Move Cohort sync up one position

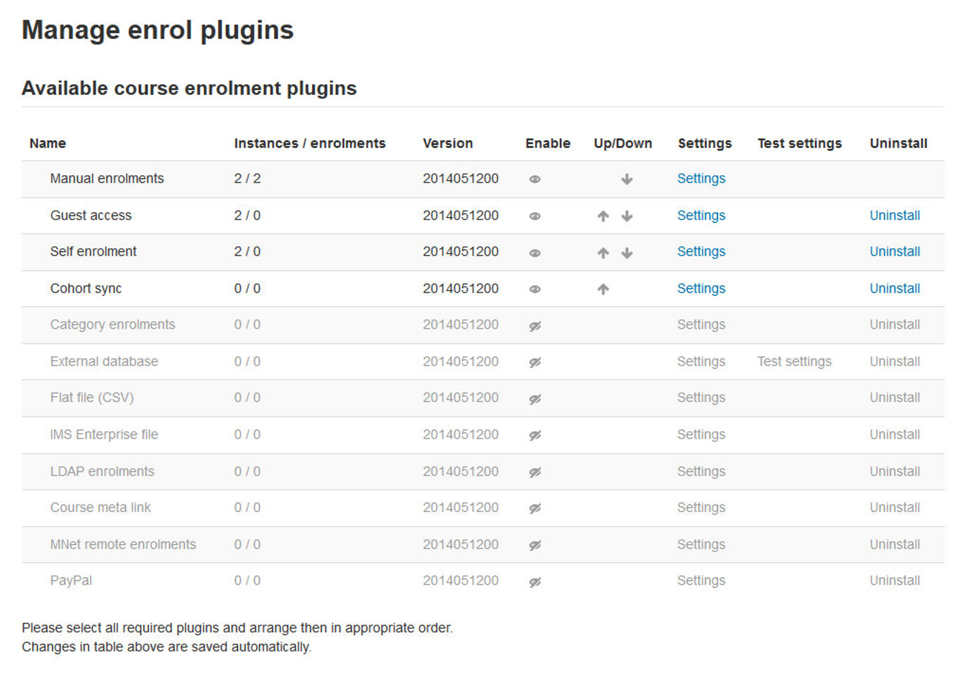tap(603, 288)
